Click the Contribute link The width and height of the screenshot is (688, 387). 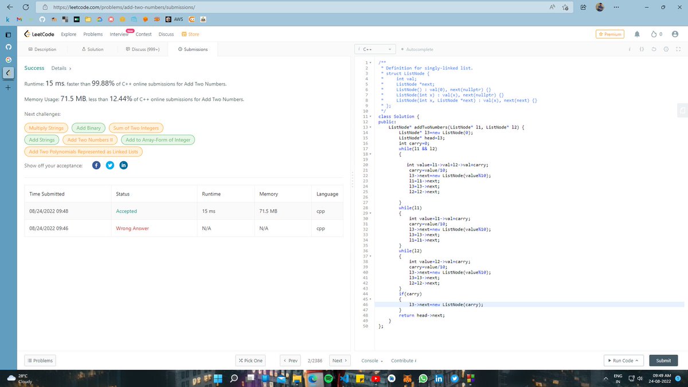coord(404,361)
